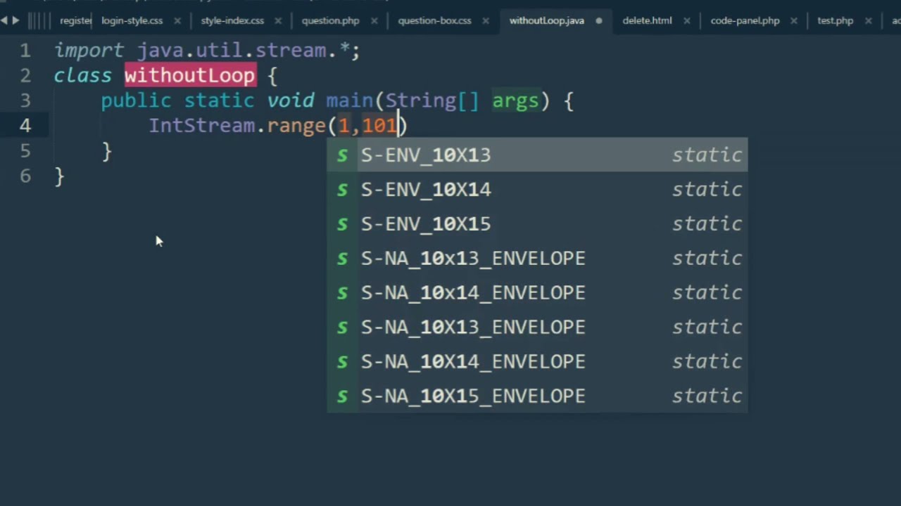This screenshot has width=901, height=506.
Task: Switch to the login-style.css tab
Action: (132, 21)
